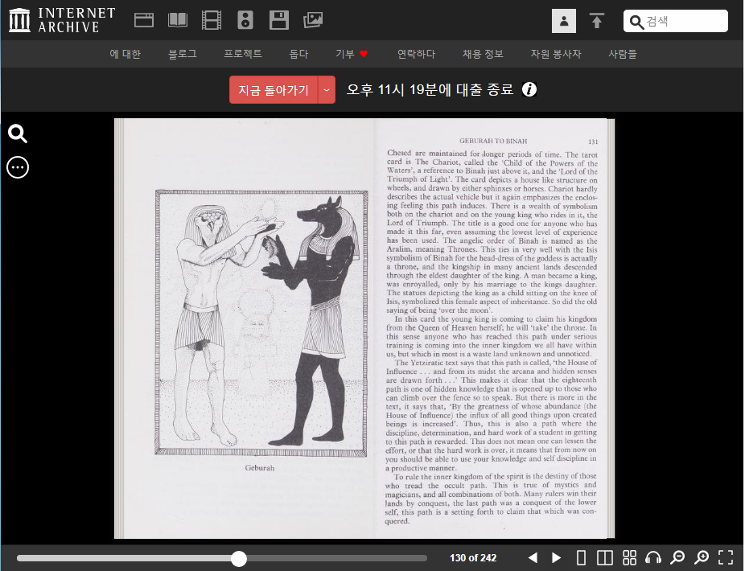Screen dimensions: 745x571
Task: Open the '사람들' nav link
Action: click(x=623, y=54)
